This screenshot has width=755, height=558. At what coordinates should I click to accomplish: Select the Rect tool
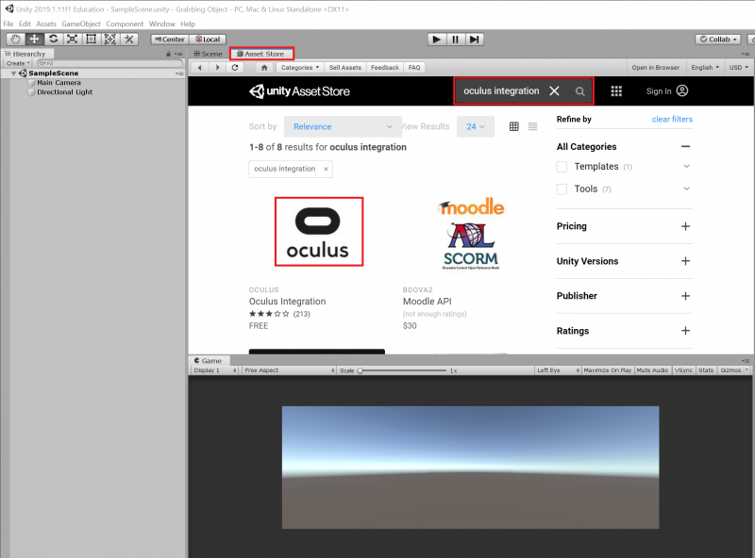pyautogui.click(x=91, y=40)
